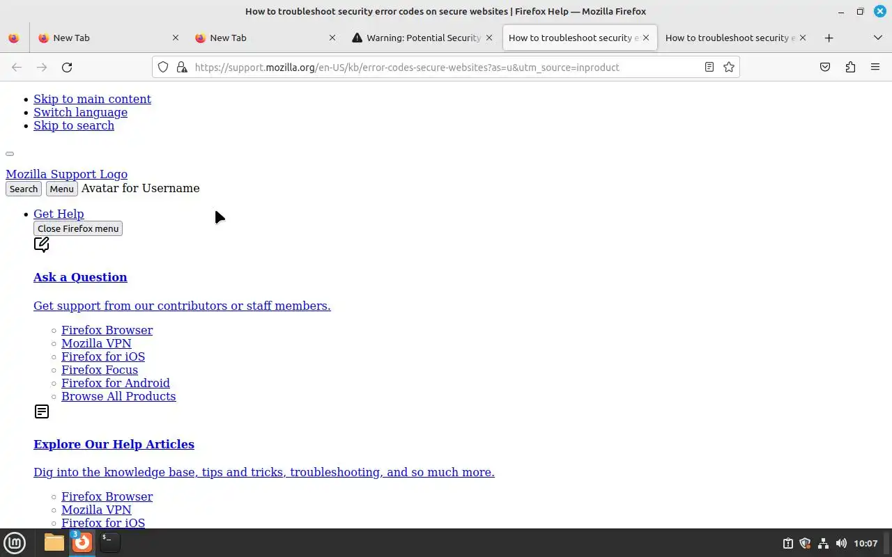Open the Ask a Question heading link
Image resolution: width=892 pixels, height=557 pixels.
click(x=80, y=277)
